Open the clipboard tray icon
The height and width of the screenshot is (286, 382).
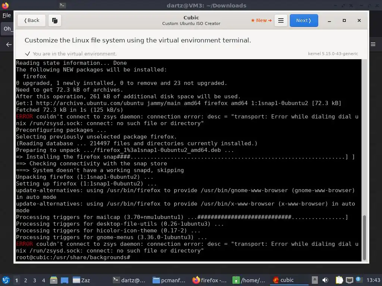point(339,280)
